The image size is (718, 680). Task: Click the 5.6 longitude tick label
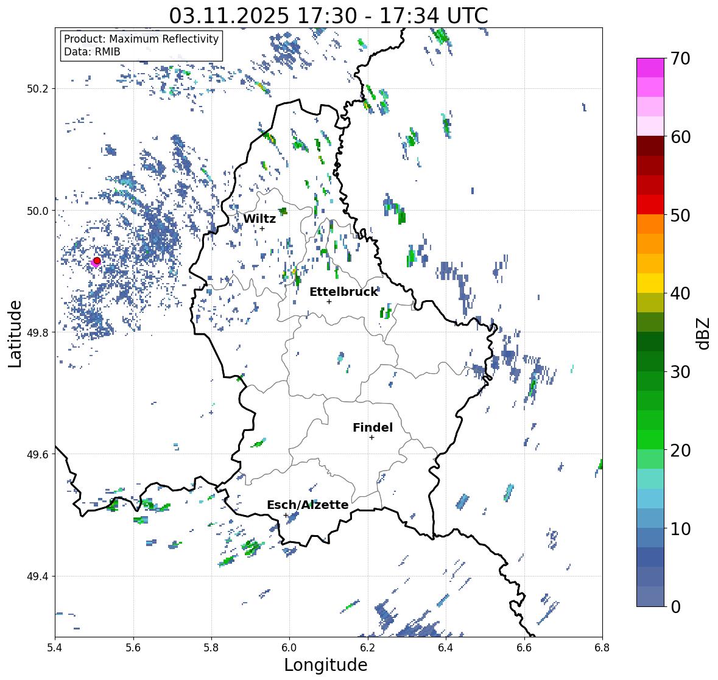(x=133, y=648)
